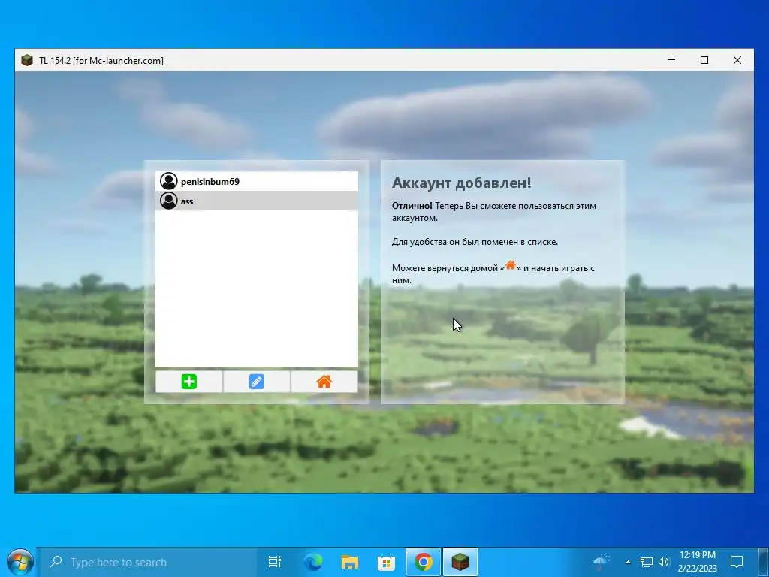Click the Аккаунт добавлен! heading
769x577 pixels.
(462, 183)
